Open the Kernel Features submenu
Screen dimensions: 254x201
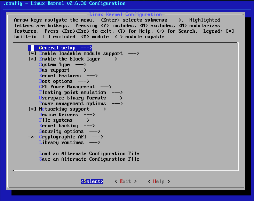point(68,75)
